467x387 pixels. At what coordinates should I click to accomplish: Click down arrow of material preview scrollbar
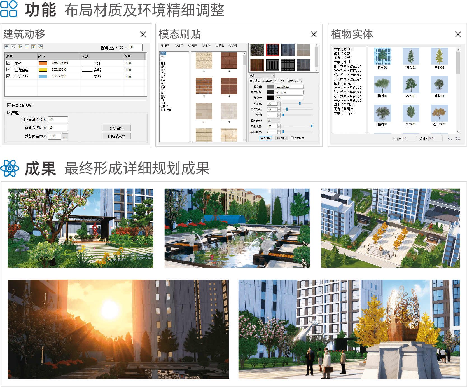click(317, 71)
